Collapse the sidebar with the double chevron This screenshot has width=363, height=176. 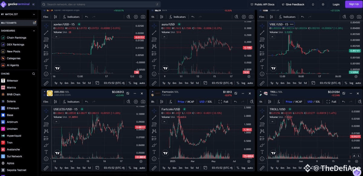33,5
